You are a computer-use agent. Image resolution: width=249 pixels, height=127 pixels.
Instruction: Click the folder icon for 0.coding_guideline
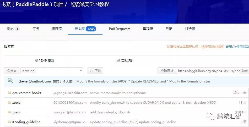[9, 122]
